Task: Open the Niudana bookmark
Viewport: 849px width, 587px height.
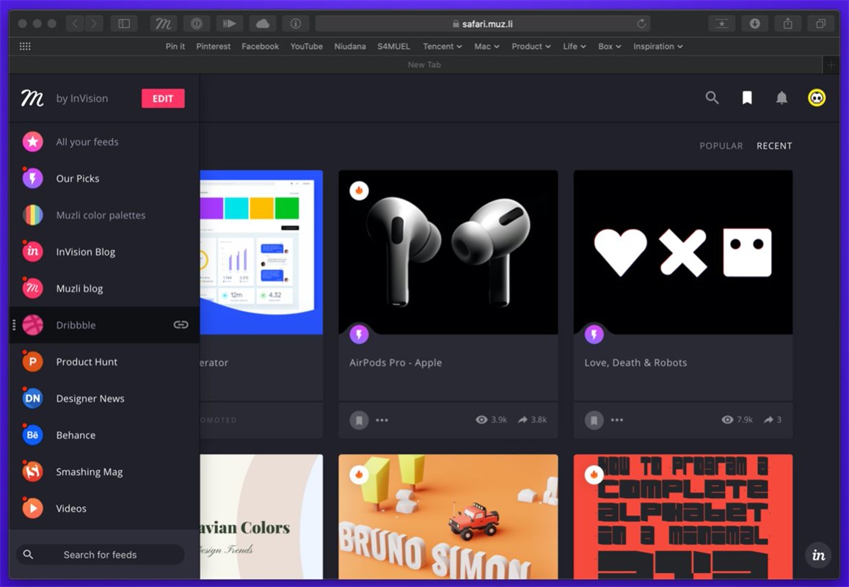Action: (350, 46)
